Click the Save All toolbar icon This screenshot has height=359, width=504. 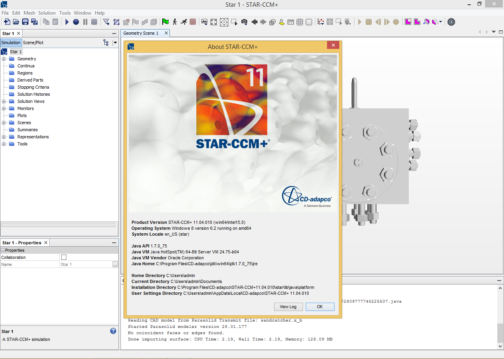[34, 22]
